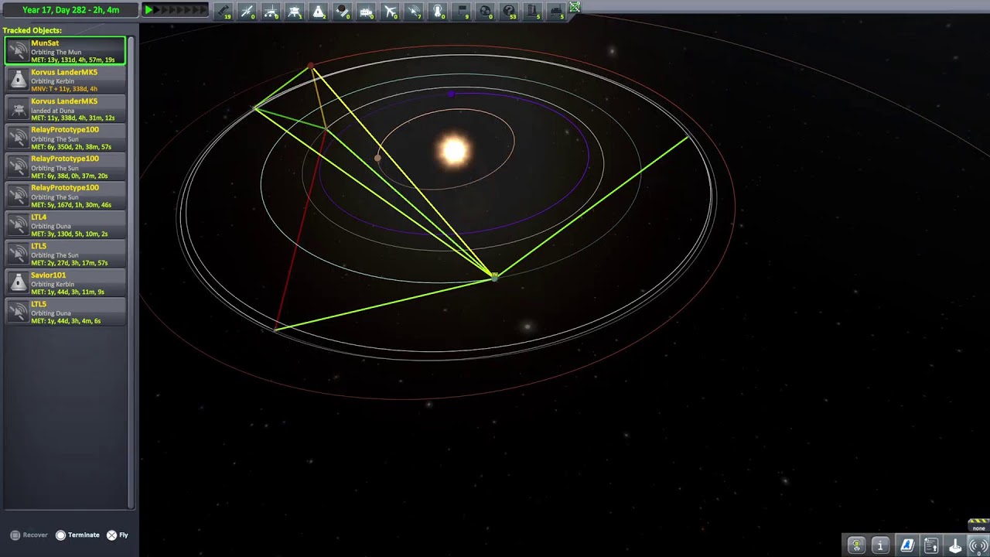Toggle the Flag filter showing 9
Image resolution: width=990 pixels, height=557 pixels.
click(462, 11)
